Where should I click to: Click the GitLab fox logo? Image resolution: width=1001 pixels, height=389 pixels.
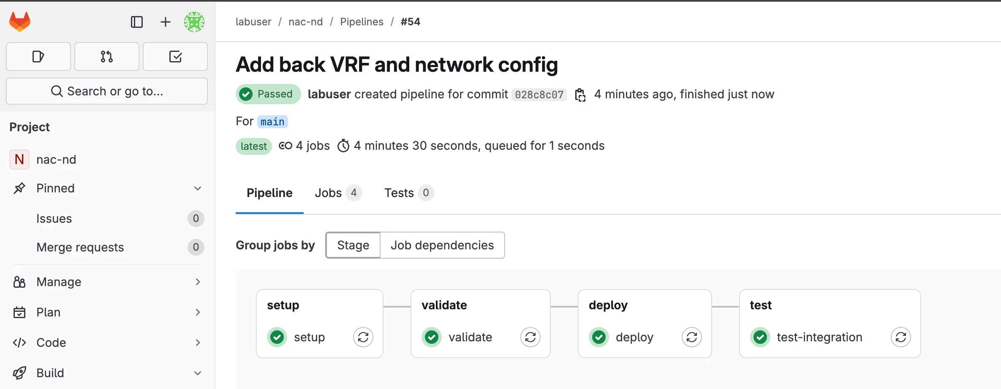[x=20, y=22]
